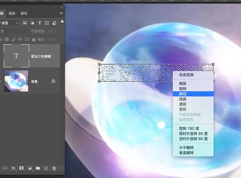Click the 背景 layer lock icon

click(53, 81)
